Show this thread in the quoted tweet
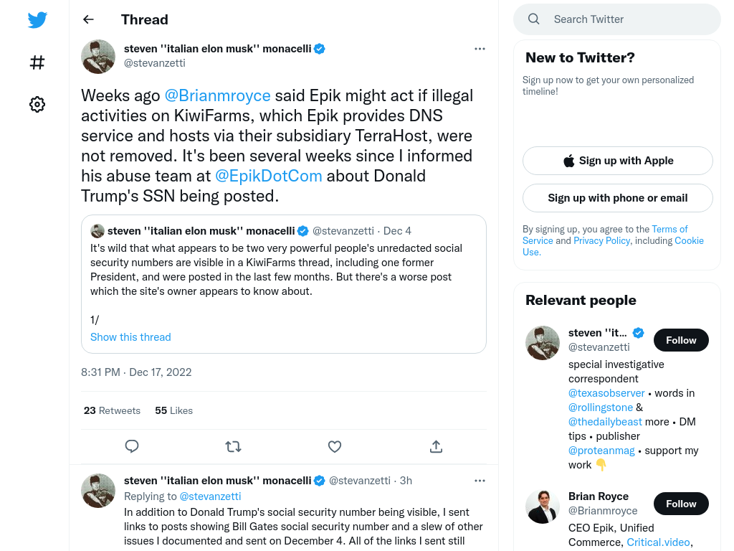Viewport: 734px width, 551px height. (130, 337)
